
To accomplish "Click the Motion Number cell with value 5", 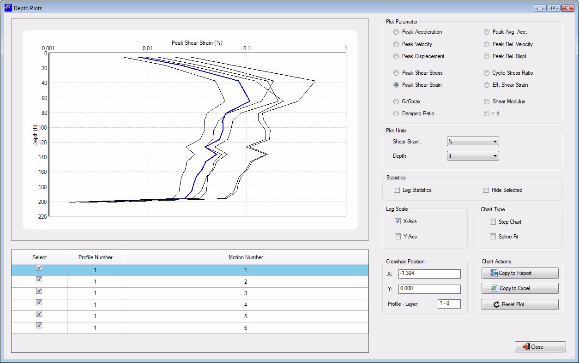I will click(246, 316).
